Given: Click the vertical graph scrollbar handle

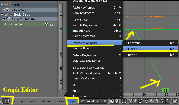Looking at the screenshot, I should click(x=61, y=47).
